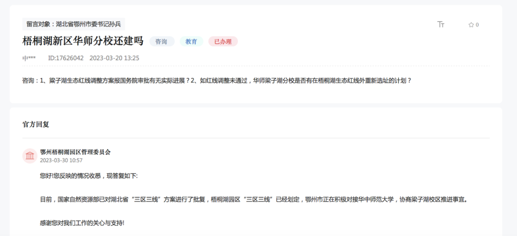Click the 官方回复 section heading
This screenshot has height=236, width=517.
tap(36, 124)
